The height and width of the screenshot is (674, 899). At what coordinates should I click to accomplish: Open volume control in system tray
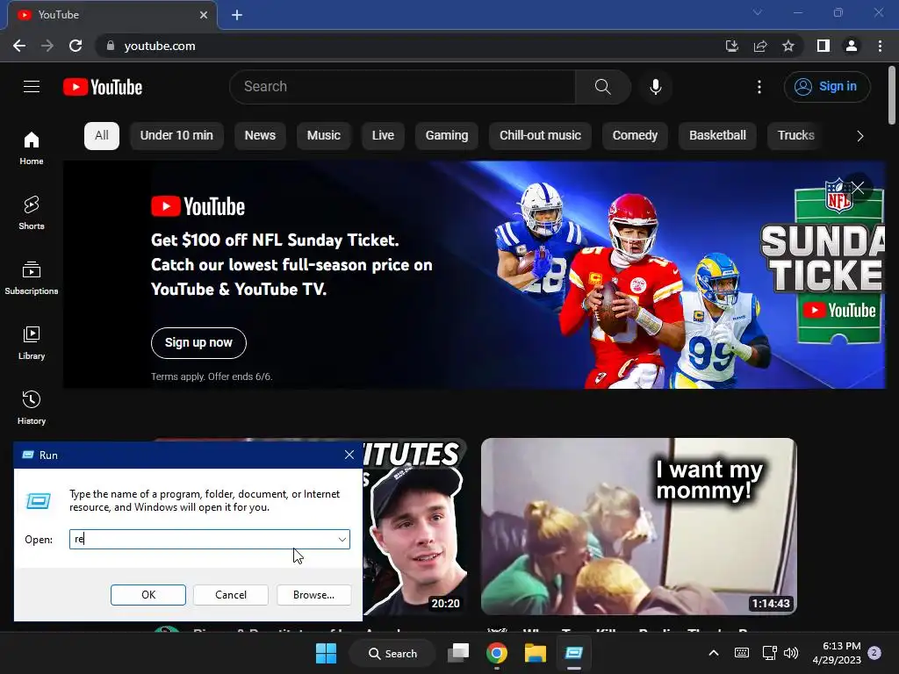click(791, 653)
